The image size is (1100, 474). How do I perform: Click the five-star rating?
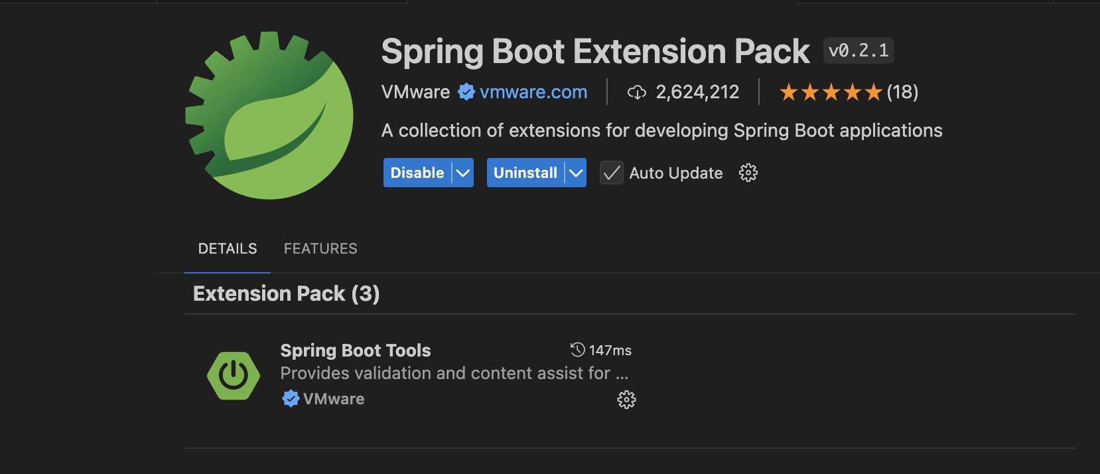831,92
